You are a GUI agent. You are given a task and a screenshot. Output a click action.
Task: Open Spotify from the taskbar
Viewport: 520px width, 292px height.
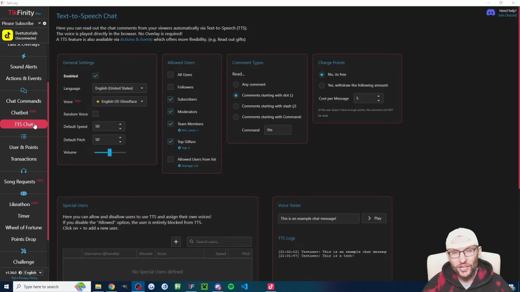(231, 287)
